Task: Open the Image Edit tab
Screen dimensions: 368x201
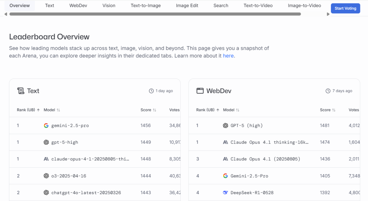Action: click(187, 6)
